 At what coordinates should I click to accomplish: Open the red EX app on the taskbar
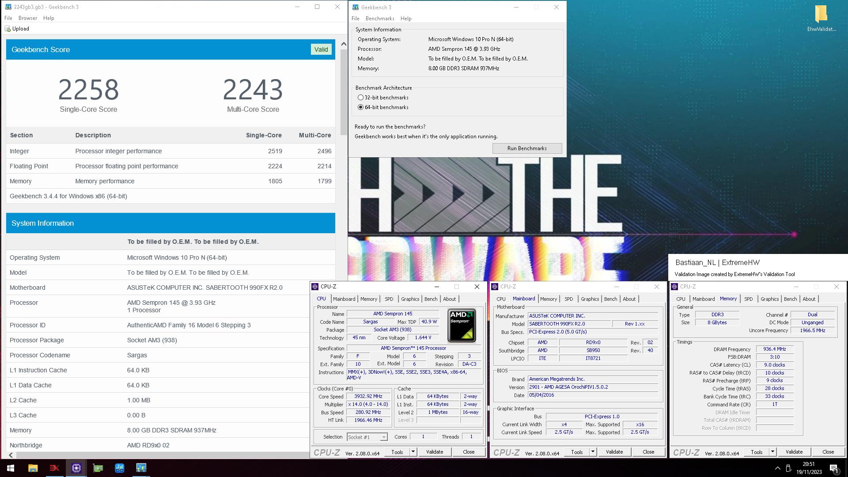click(x=54, y=468)
